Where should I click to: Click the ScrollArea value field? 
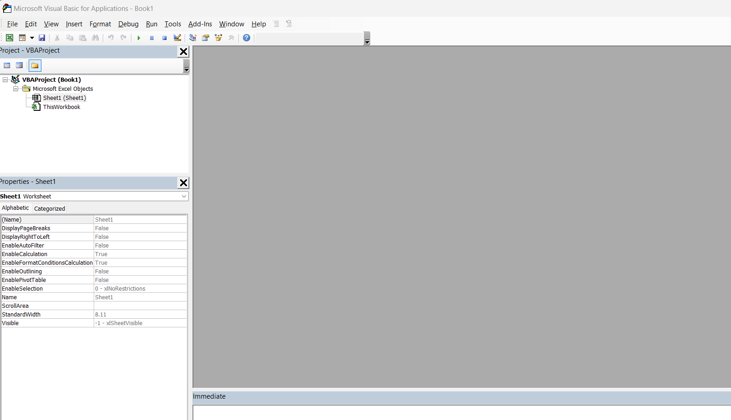click(x=140, y=306)
